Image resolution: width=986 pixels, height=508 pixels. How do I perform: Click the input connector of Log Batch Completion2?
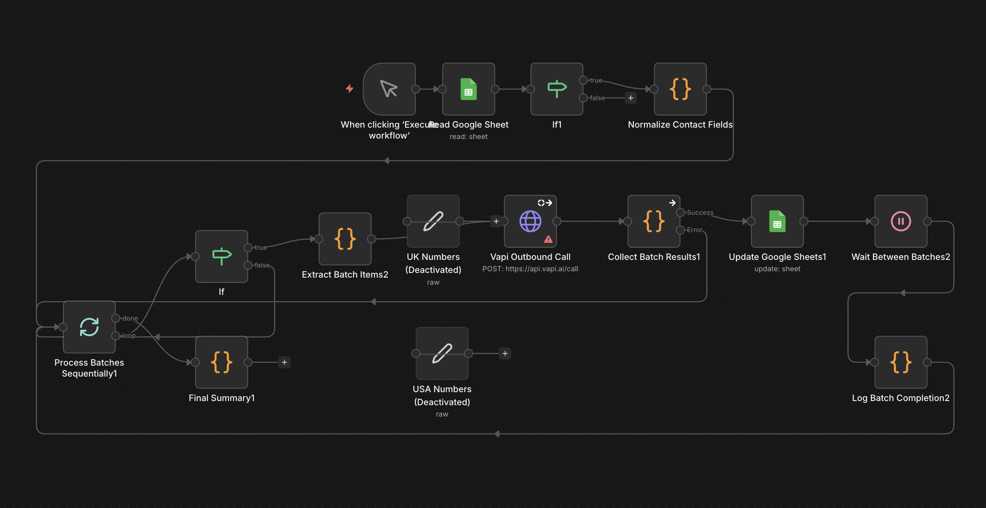pos(875,362)
